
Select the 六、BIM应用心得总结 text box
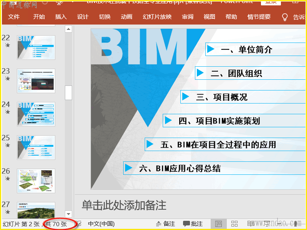pos(215,168)
